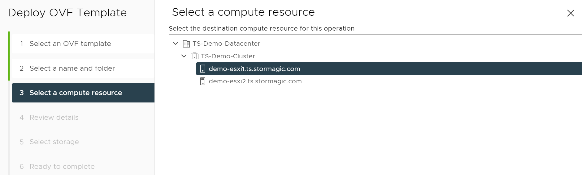Click the Deploy OVF Template heading

pos(67,13)
